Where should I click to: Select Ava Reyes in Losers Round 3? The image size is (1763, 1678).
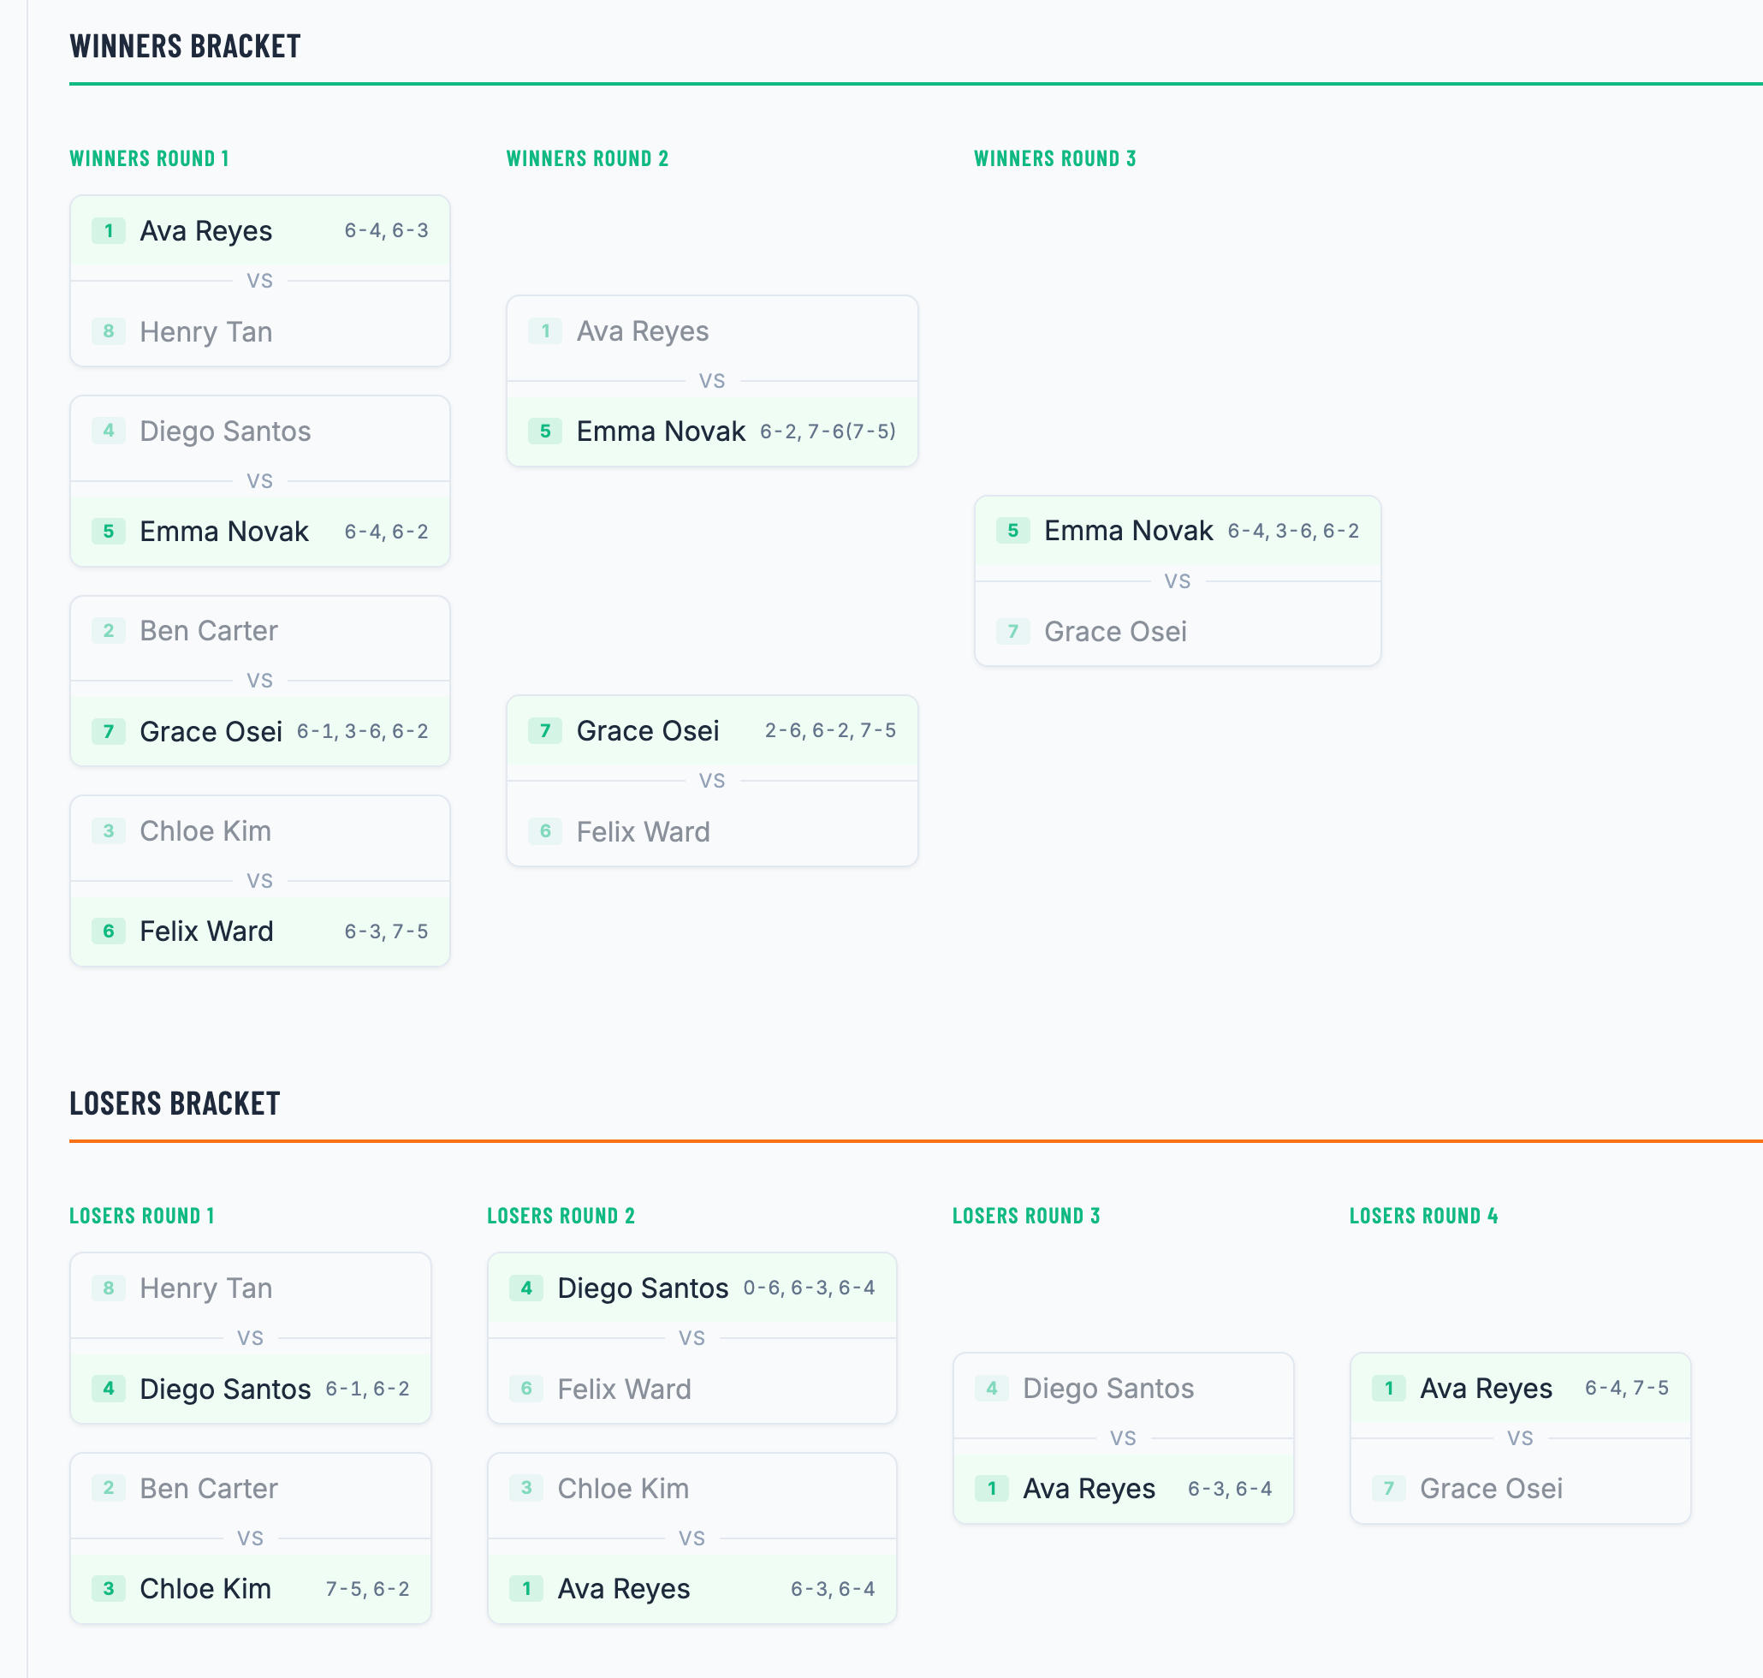(1123, 1489)
